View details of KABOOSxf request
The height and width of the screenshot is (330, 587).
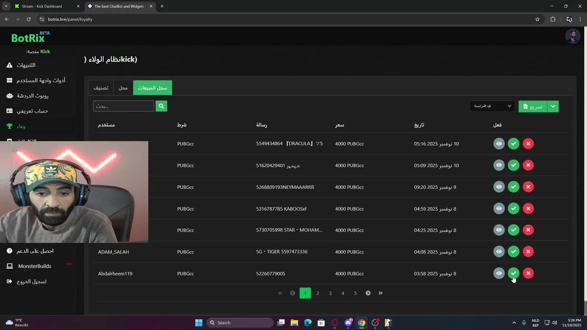tap(499, 208)
